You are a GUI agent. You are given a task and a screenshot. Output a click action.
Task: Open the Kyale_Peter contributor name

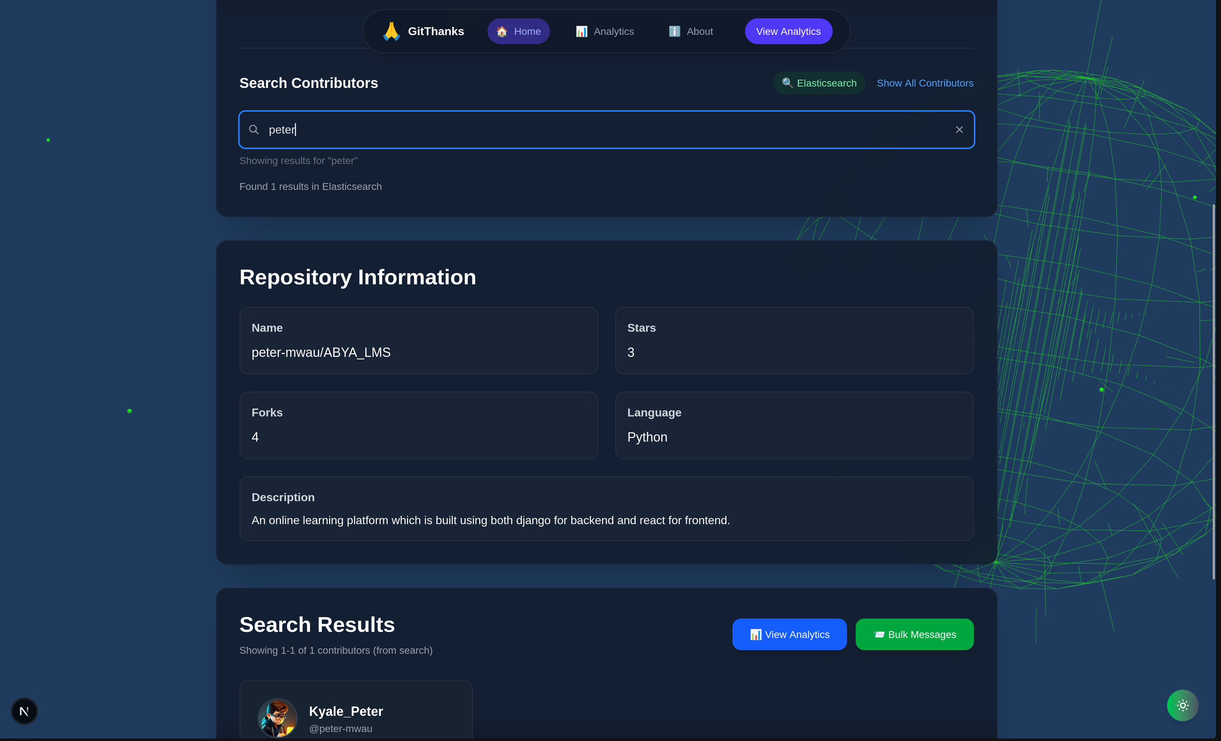coord(346,711)
